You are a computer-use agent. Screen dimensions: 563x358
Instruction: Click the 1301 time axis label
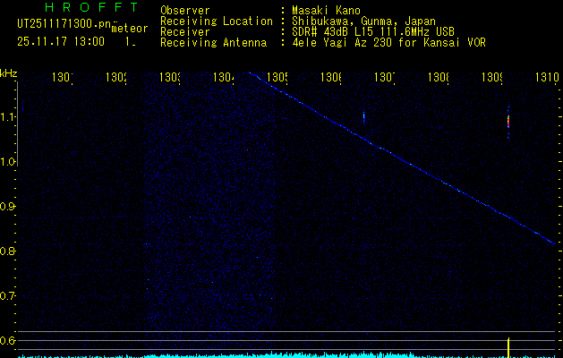[x=63, y=77]
